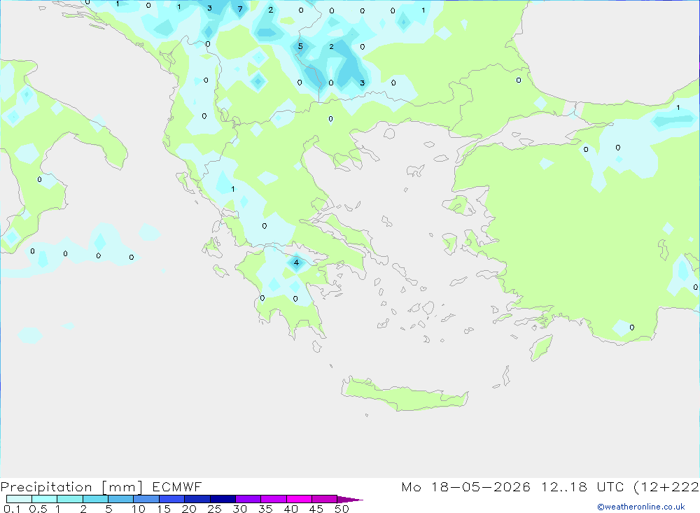Click the legend value "0.5"

pyautogui.click(x=38, y=509)
